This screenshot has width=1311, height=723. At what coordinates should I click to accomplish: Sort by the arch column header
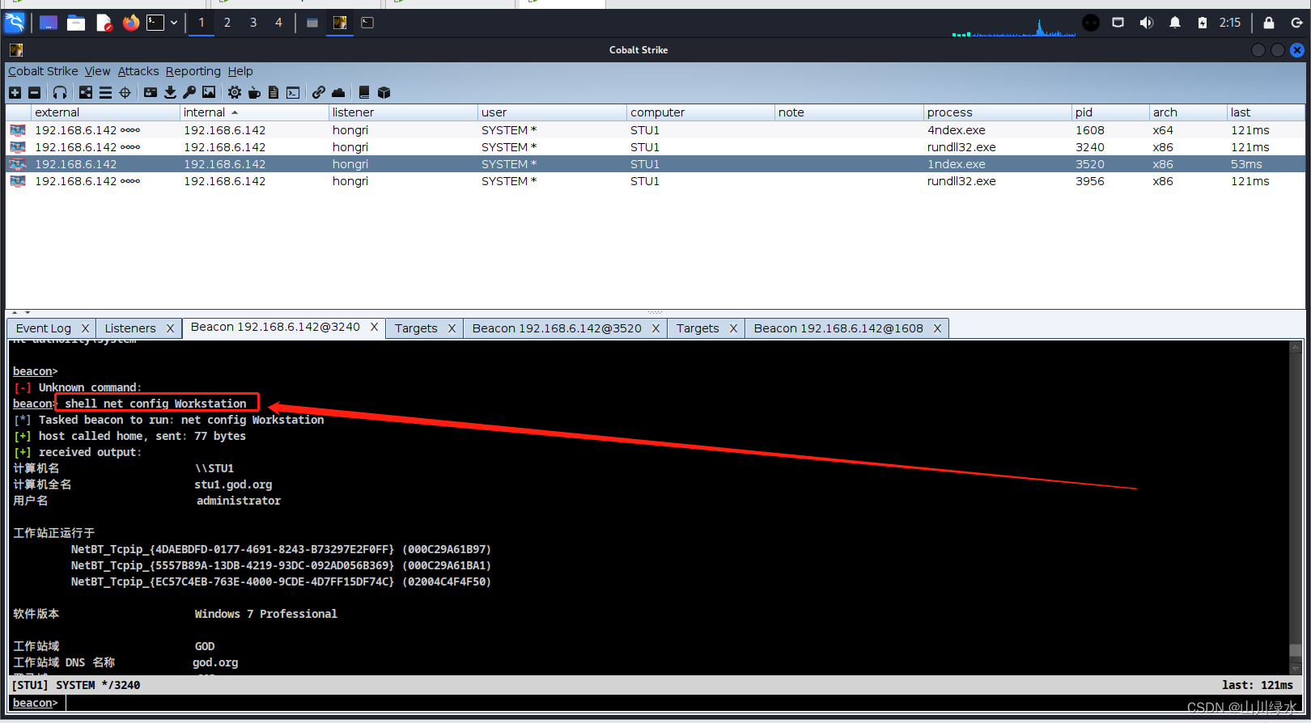pos(1188,112)
